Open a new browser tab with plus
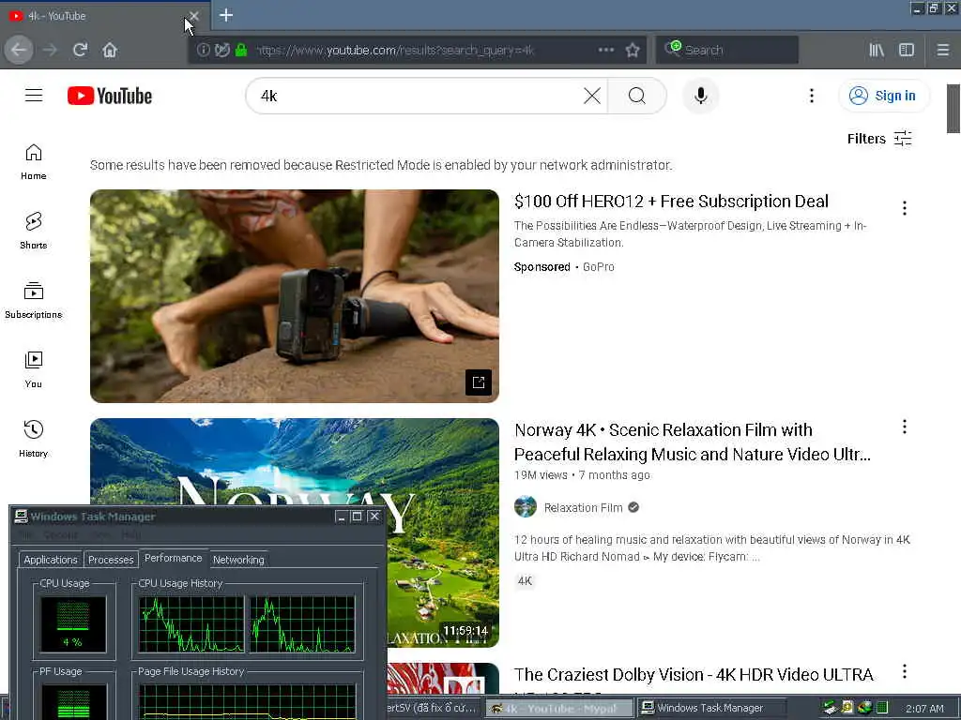The image size is (961, 720). 226,15
